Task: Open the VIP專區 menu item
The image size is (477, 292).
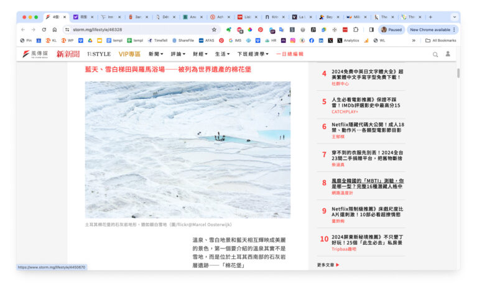Action: coord(130,55)
